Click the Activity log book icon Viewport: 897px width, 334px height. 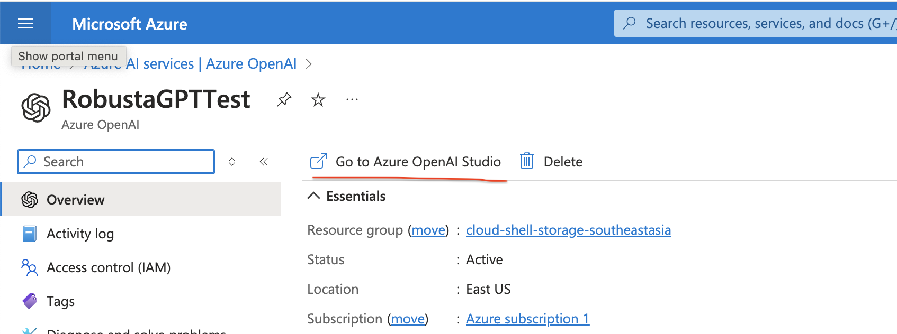coord(30,234)
